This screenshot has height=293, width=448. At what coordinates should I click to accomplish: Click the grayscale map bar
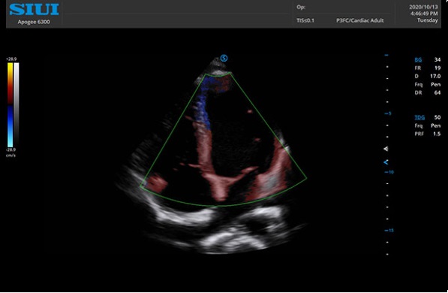(17, 105)
